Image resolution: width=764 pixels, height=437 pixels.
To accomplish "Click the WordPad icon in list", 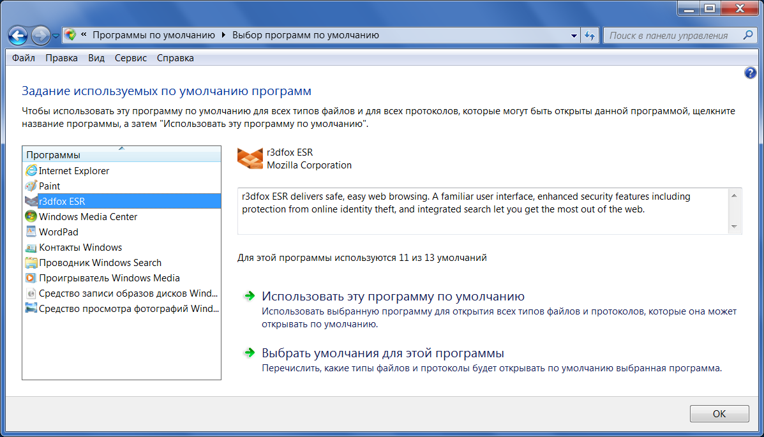I will [31, 232].
